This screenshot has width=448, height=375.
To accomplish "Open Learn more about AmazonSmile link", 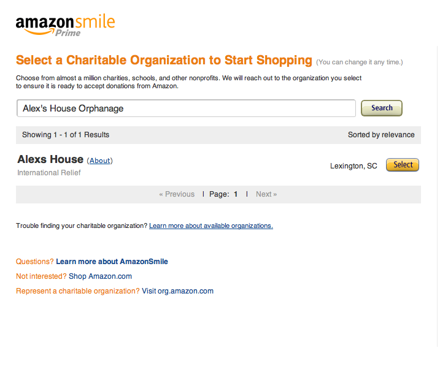I will 112,262.
